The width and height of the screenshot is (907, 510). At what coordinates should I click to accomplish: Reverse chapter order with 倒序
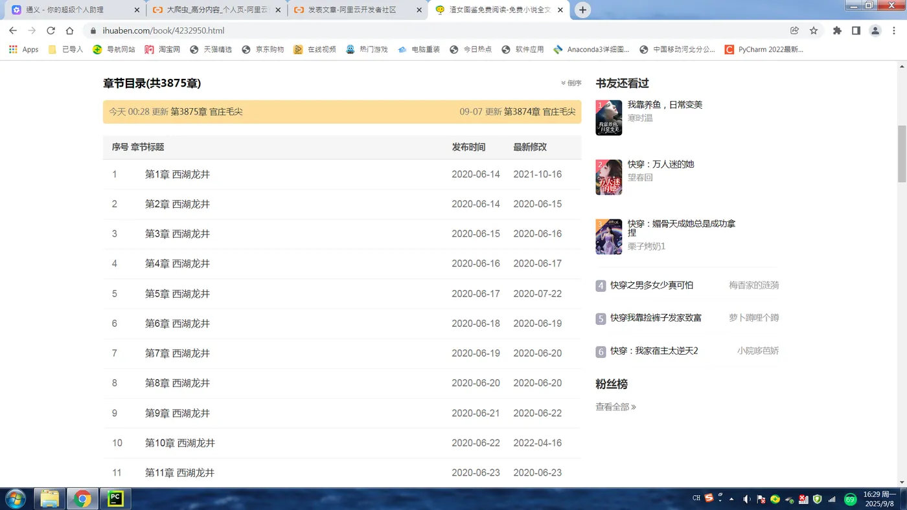coord(571,83)
